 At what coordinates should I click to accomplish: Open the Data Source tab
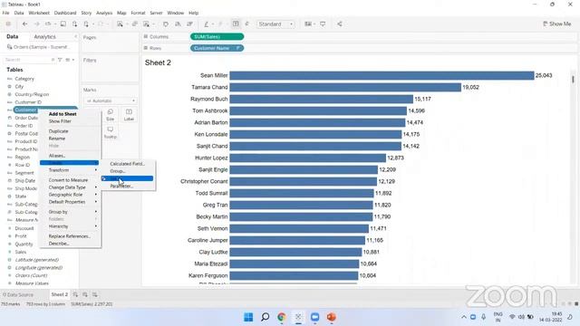tap(18, 295)
